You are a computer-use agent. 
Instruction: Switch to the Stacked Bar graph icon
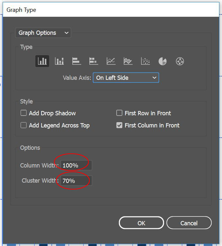point(94,61)
